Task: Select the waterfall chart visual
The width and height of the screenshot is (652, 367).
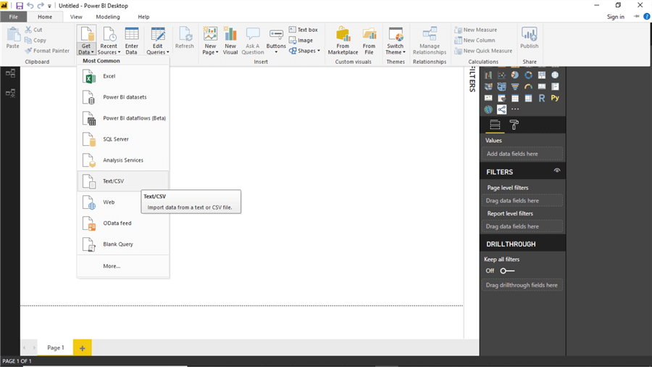Action: pos(488,75)
